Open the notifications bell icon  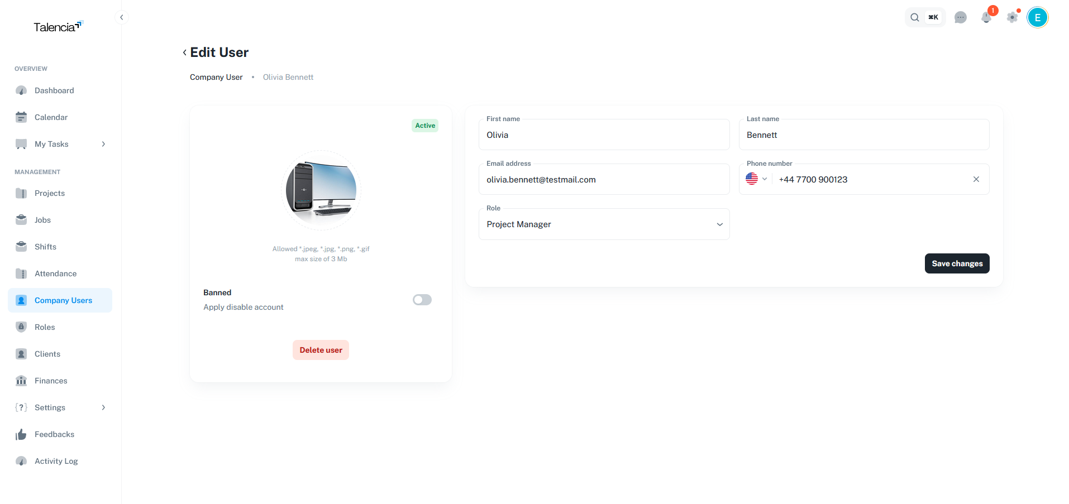click(x=986, y=17)
